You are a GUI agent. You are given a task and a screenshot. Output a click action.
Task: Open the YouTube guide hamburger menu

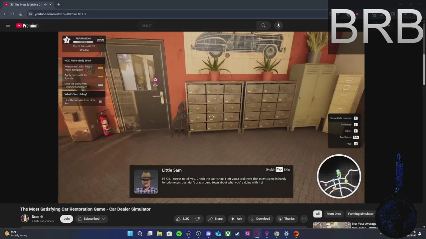tap(8, 26)
